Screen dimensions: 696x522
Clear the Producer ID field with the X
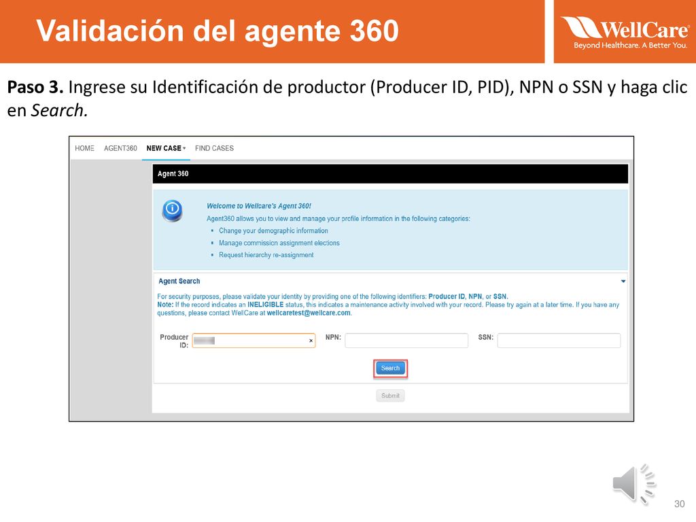(311, 341)
